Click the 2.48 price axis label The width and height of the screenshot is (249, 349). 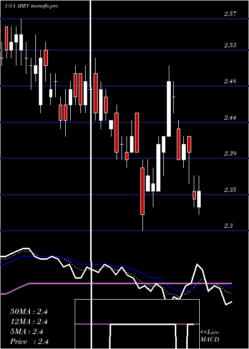pyautogui.click(x=230, y=81)
